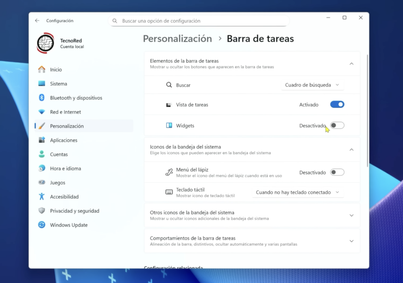The width and height of the screenshot is (403, 283).
Task: Click the Accesibilidad figure icon
Action: point(42,197)
